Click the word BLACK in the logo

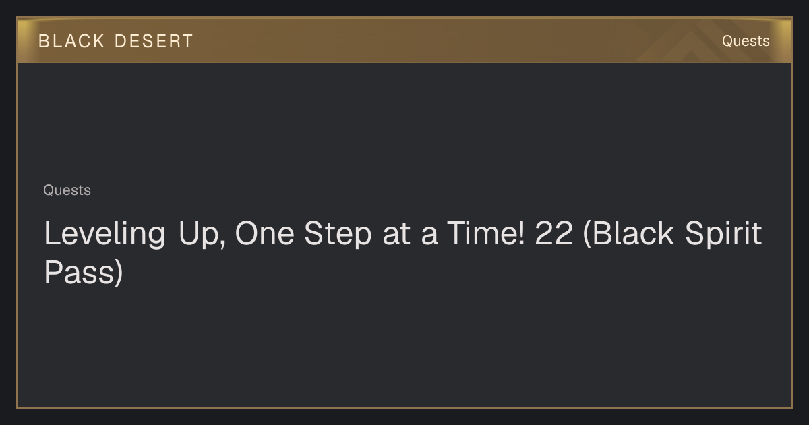71,41
